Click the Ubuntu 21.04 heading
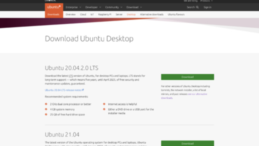Viewport: 259px width, 146px height. [62, 134]
